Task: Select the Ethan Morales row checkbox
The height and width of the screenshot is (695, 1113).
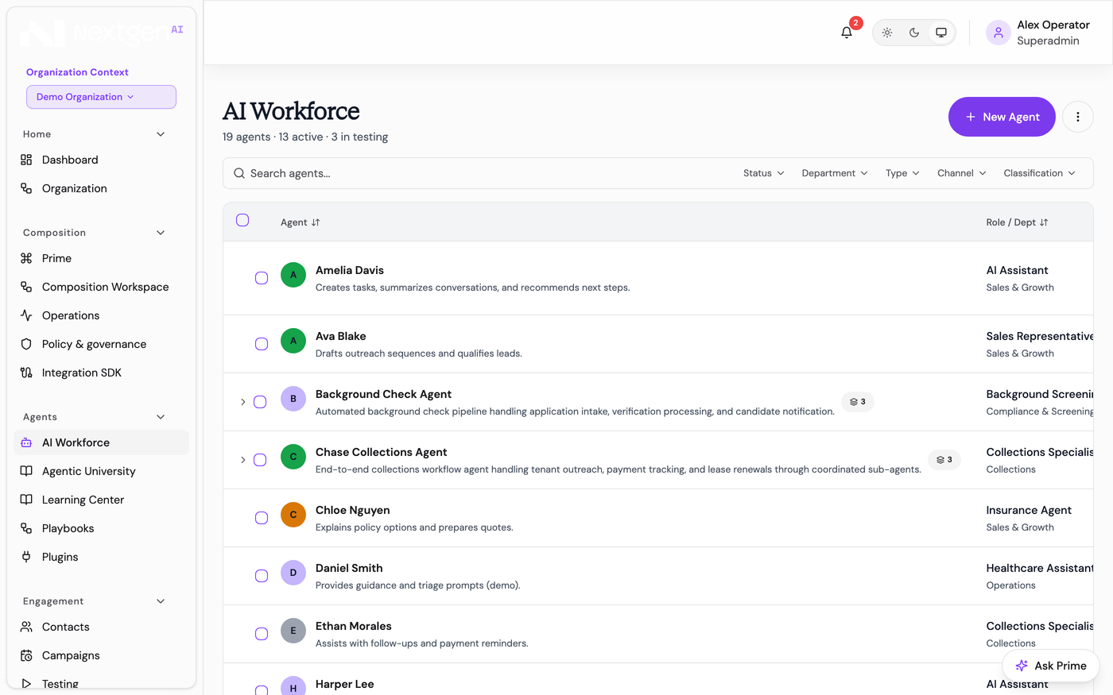Action: click(x=262, y=634)
